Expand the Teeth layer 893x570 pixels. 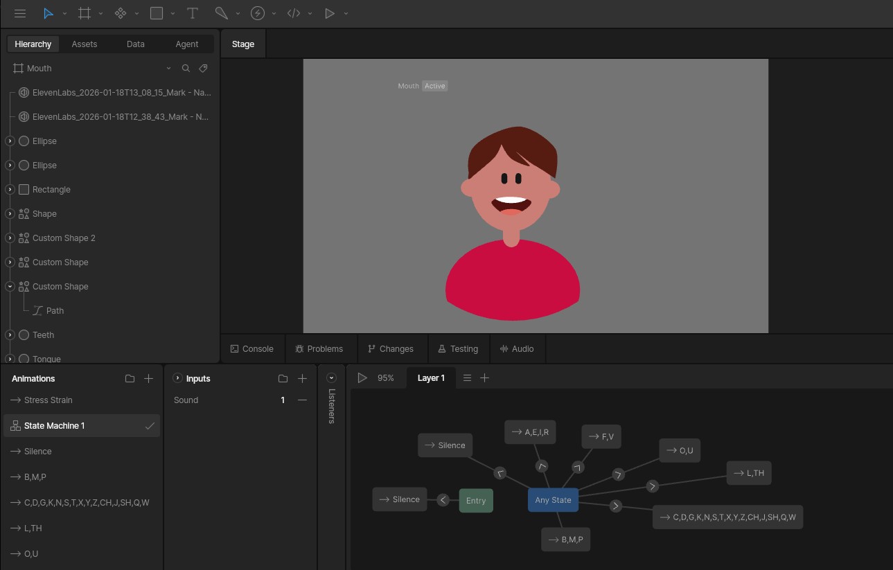10,335
